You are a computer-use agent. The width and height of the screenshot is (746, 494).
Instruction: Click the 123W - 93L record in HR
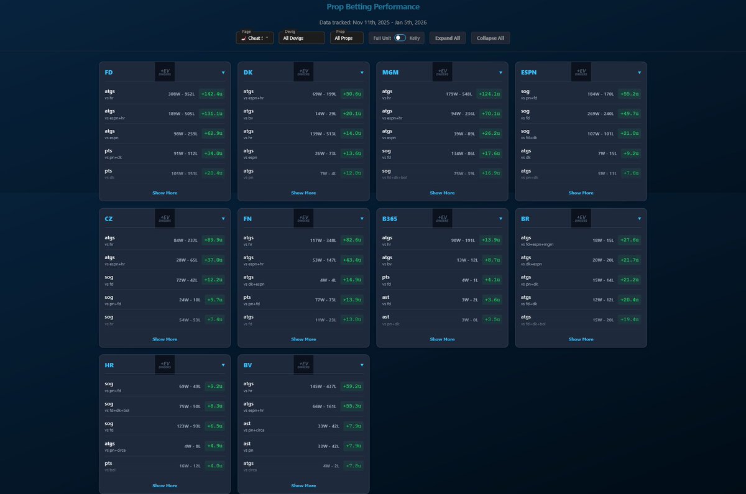[x=188, y=427]
